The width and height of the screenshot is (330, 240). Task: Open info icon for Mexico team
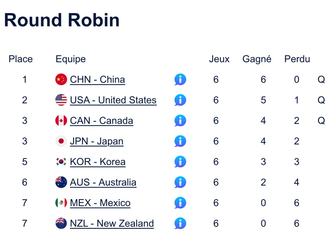coord(180,203)
